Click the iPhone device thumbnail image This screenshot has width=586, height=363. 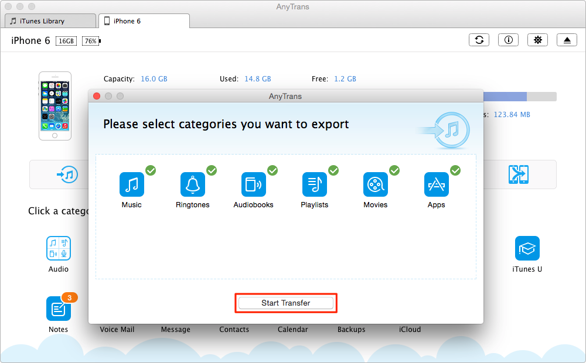(55, 106)
